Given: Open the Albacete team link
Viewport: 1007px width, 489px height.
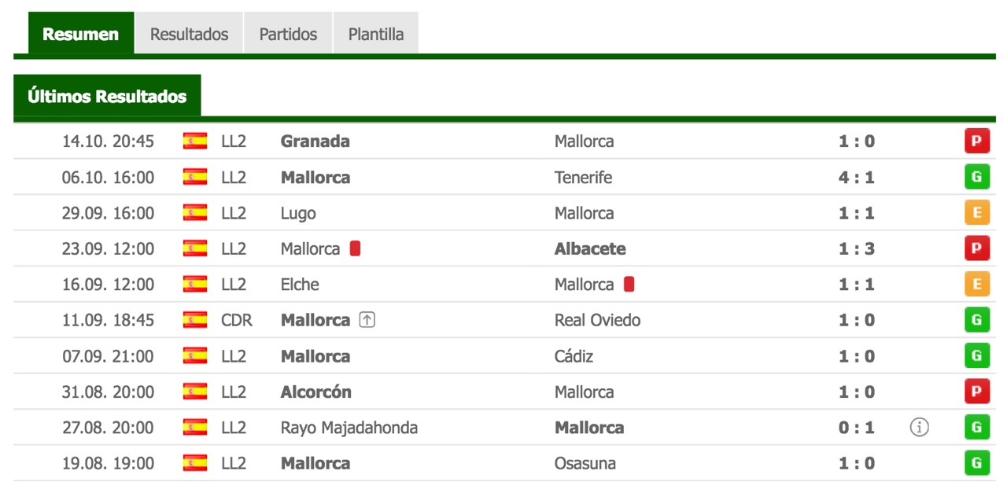Looking at the screenshot, I should [x=590, y=248].
